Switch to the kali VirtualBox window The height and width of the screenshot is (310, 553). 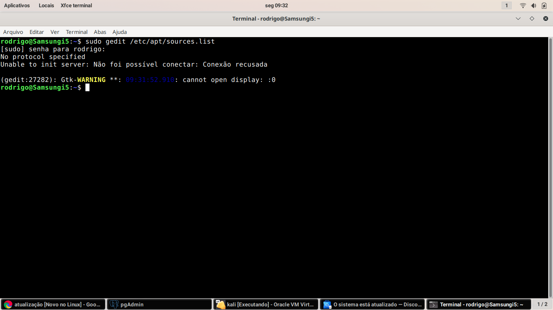pos(266,304)
